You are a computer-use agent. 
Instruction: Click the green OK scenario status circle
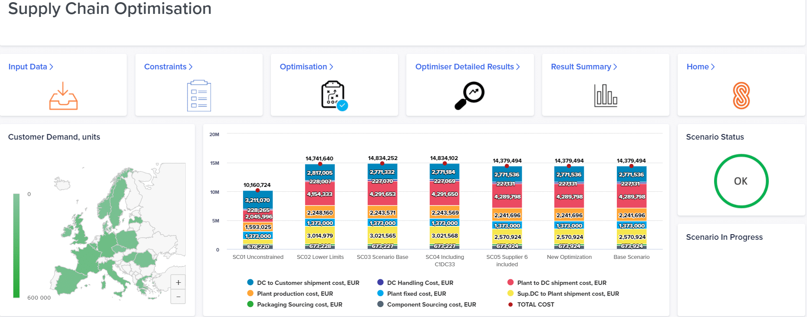(741, 181)
